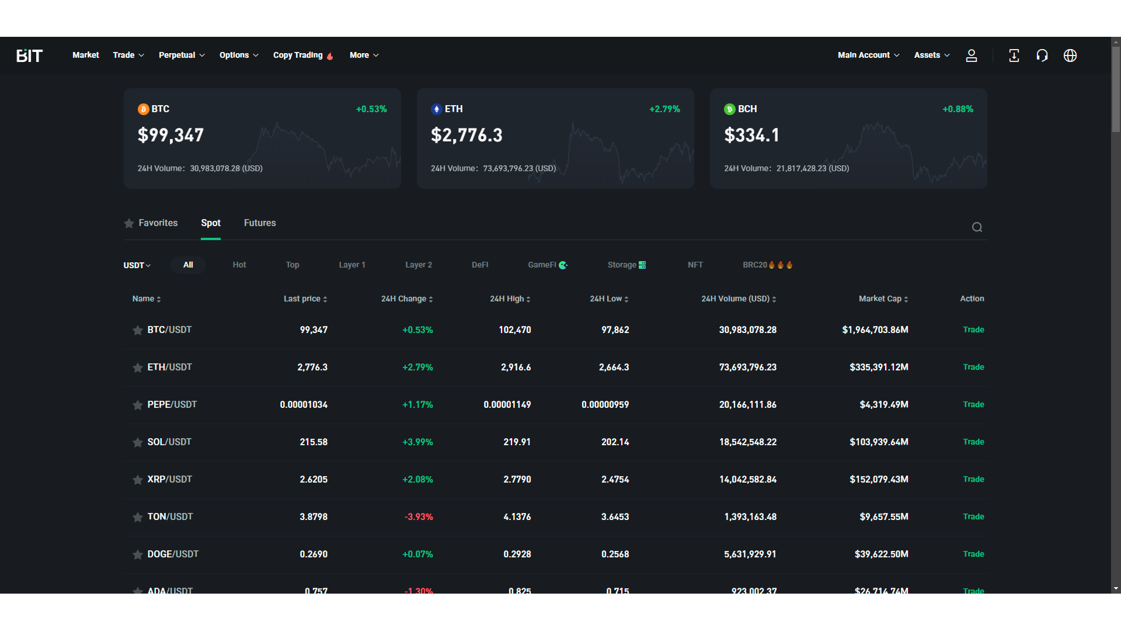Screen dimensions: 1121x631
Task: Click the BCH coin icon in card
Action: [729, 109]
